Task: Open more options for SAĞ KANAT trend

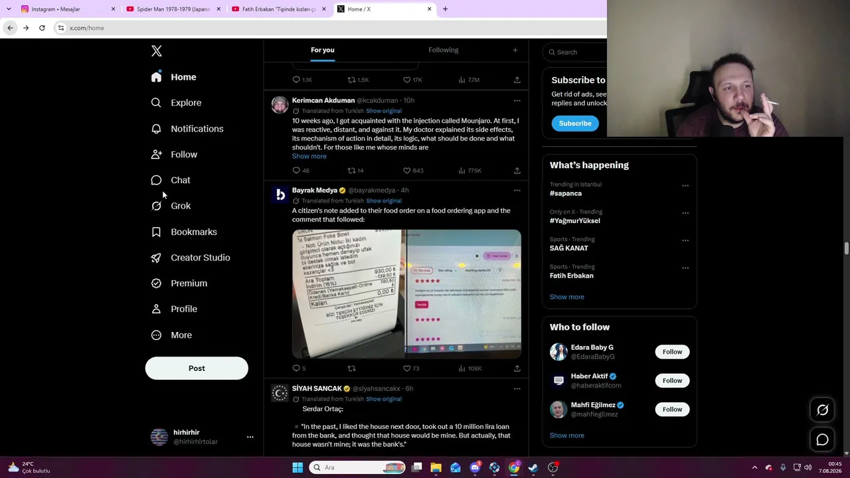Action: click(x=685, y=240)
